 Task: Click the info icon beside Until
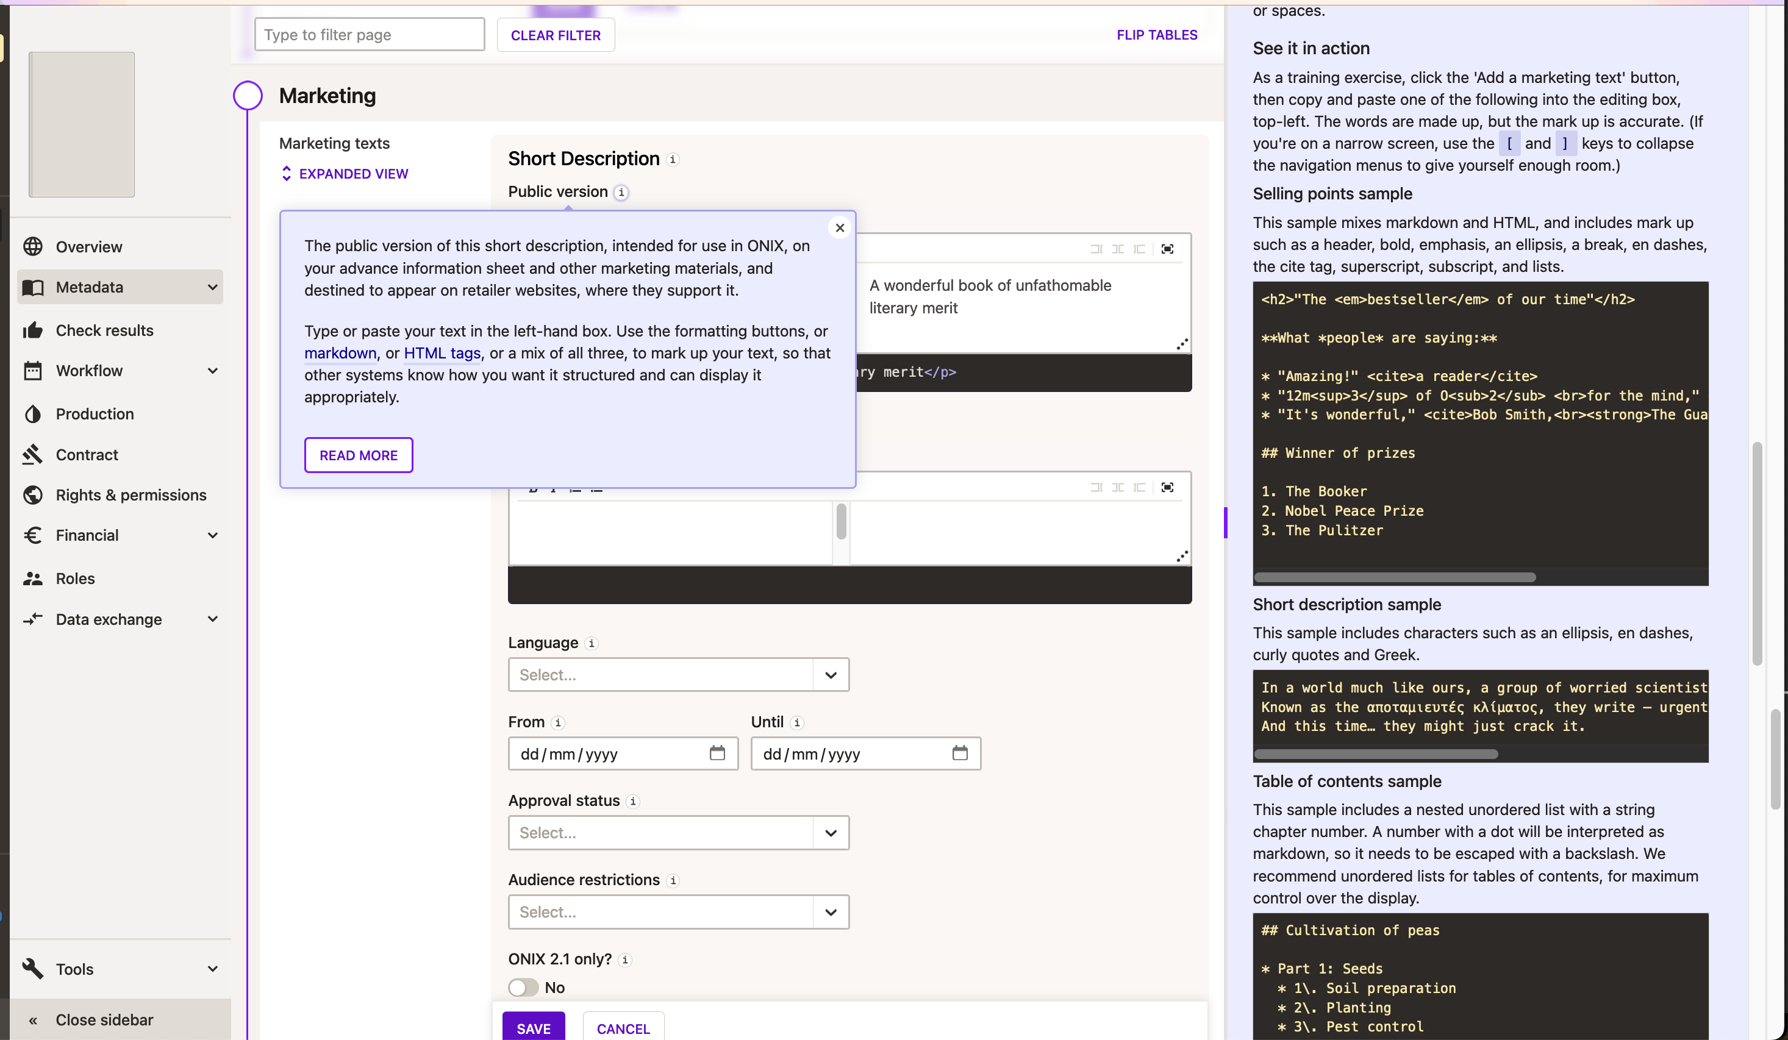797,722
